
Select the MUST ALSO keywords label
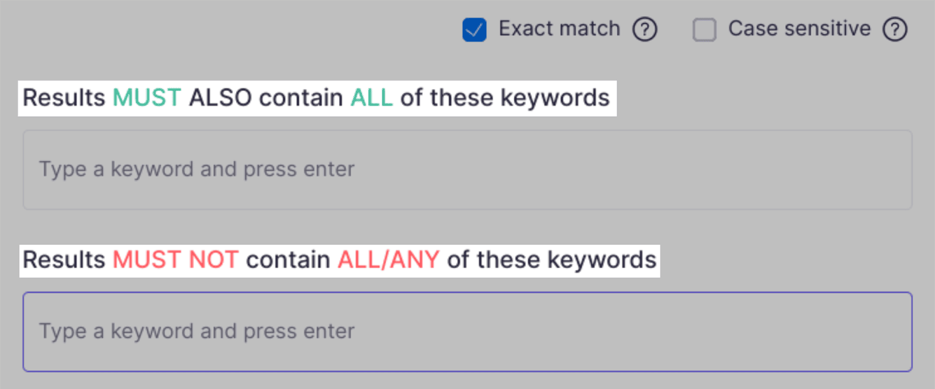(316, 97)
